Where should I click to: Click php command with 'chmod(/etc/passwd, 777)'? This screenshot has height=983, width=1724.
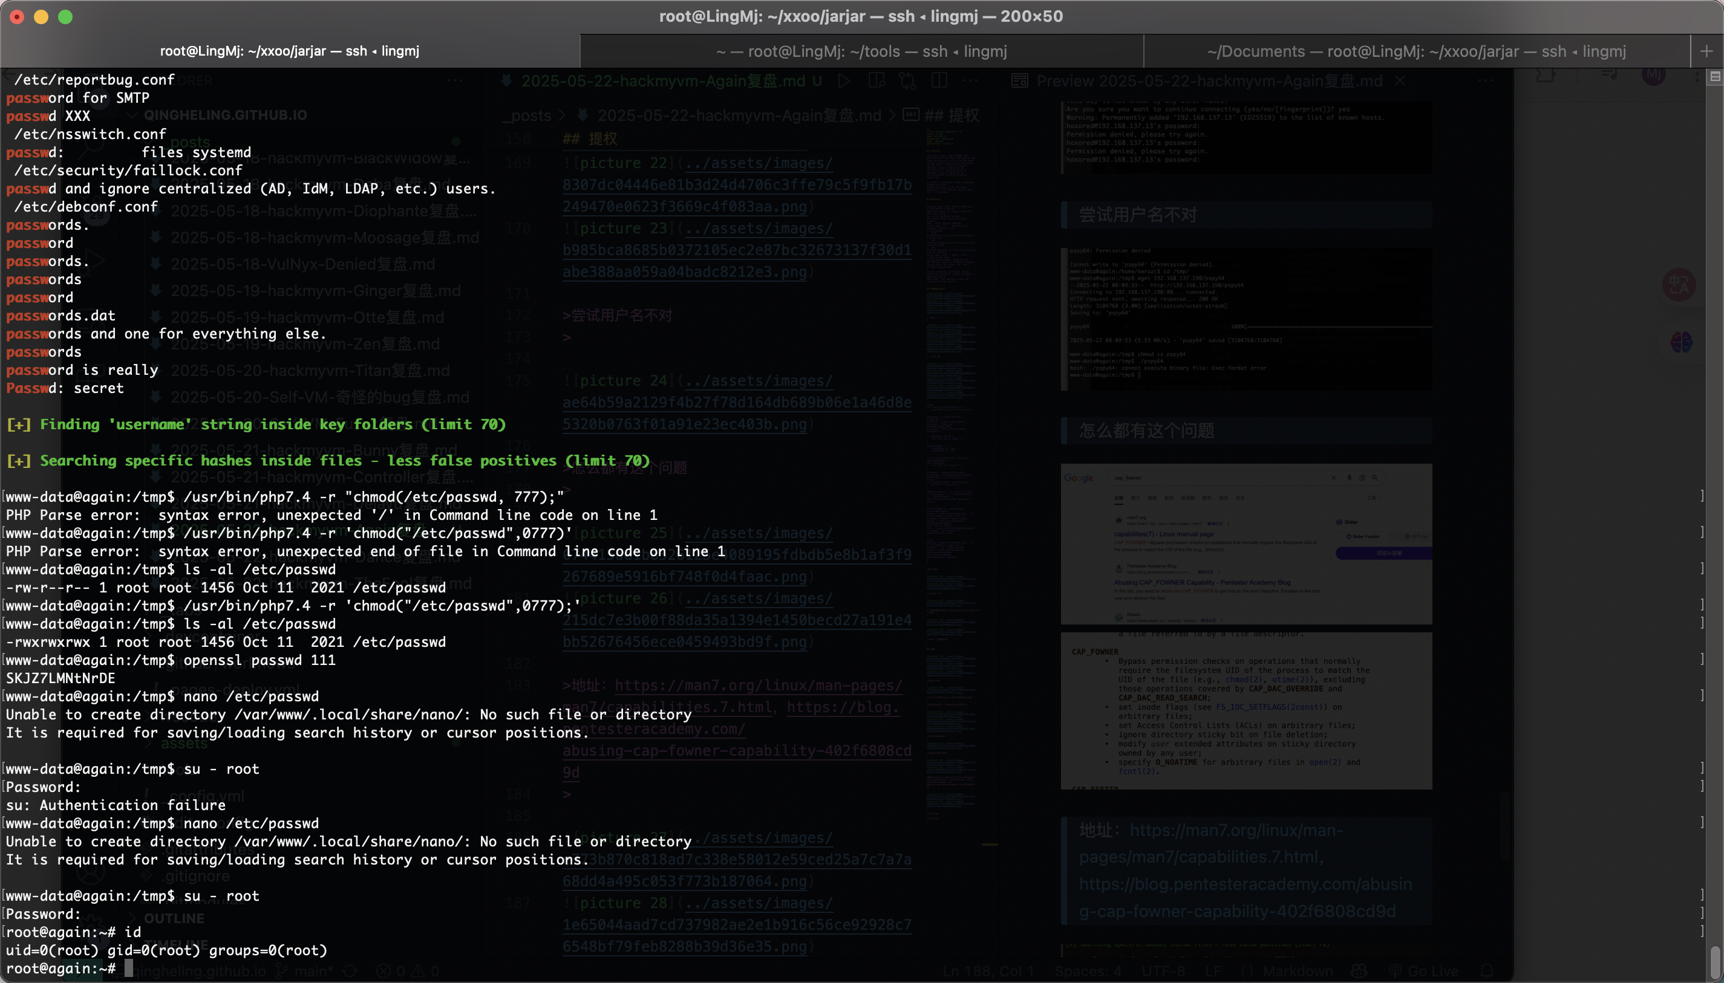(x=284, y=498)
